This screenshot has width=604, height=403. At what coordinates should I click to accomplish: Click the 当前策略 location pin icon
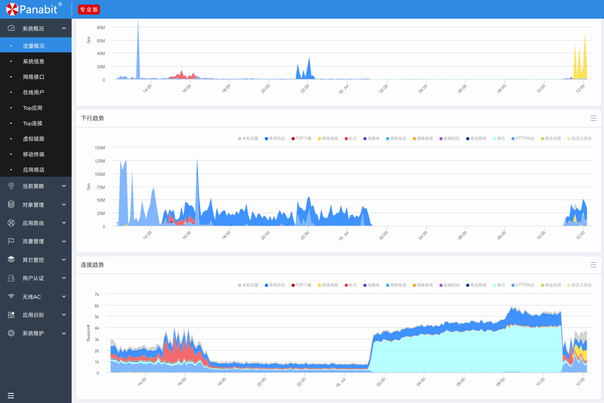(11, 186)
